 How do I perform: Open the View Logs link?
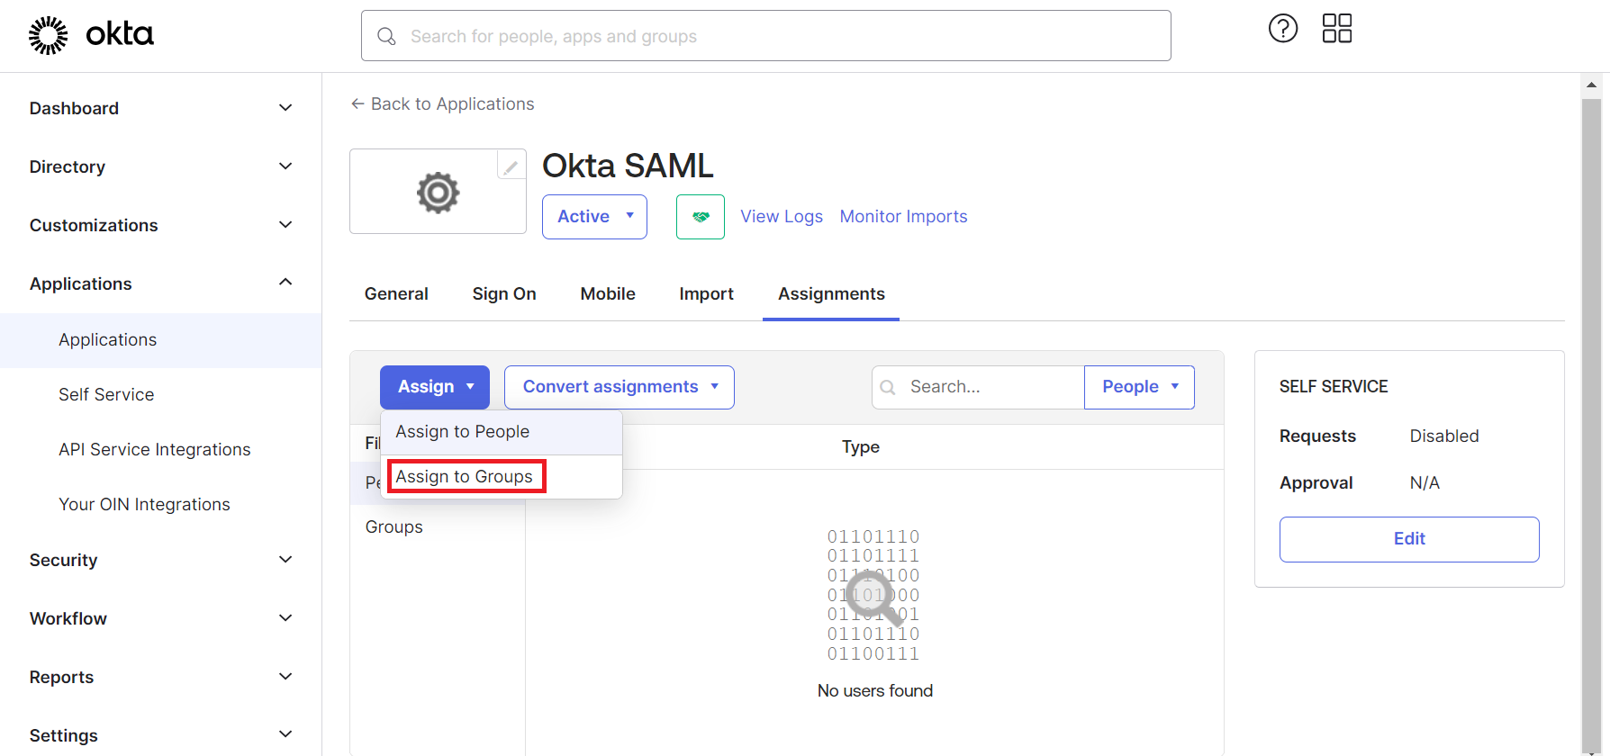tap(781, 217)
